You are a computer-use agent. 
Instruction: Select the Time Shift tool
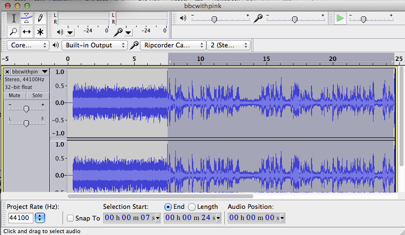[x=27, y=32]
